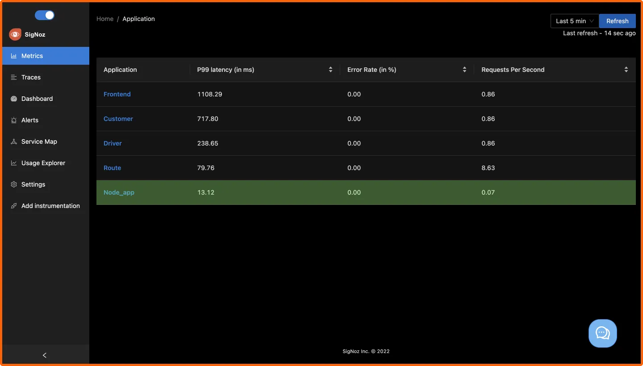
Task: Open the chat support bubble
Action: [603, 333]
